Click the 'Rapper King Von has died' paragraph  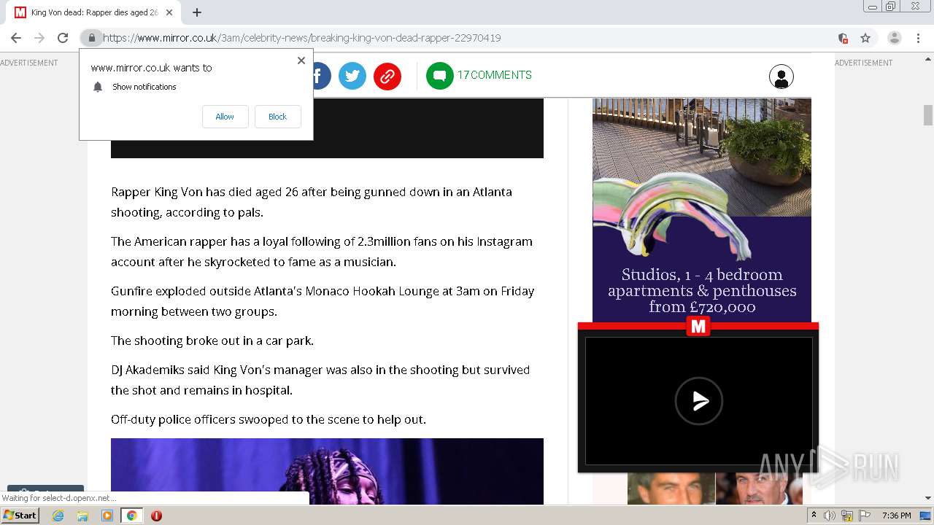click(x=312, y=202)
